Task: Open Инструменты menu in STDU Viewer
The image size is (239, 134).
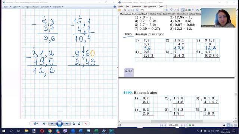Action: (x=150, y=6)
